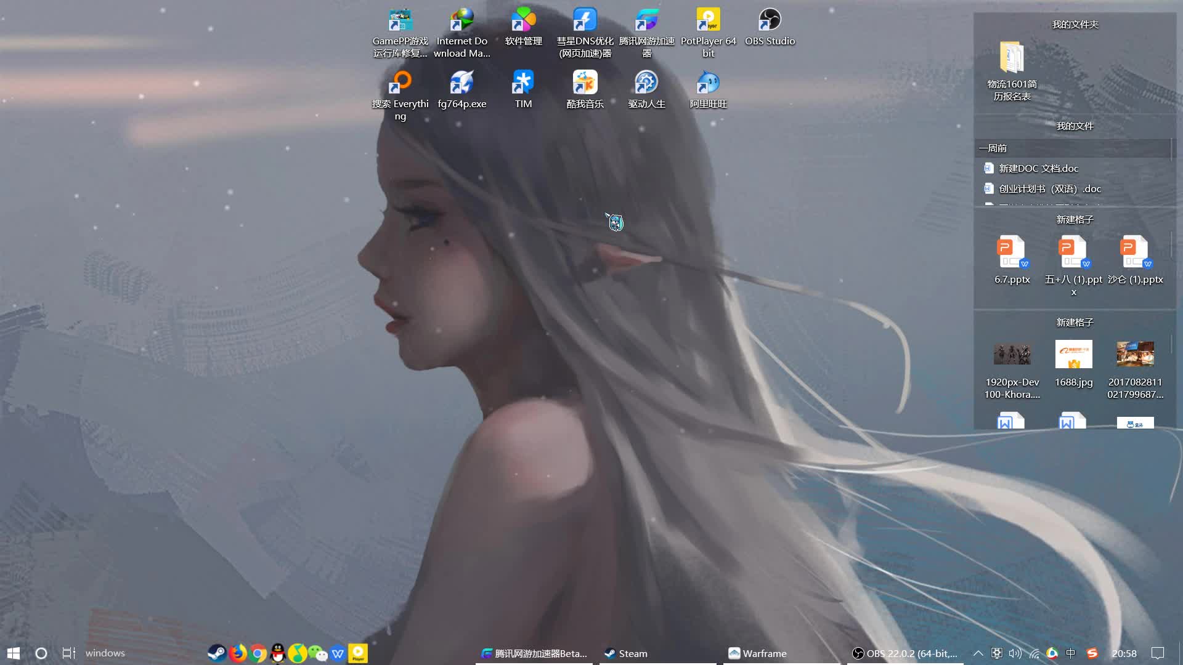Launch pinned Steam icon on taskbar

click(x=217, y=653)
